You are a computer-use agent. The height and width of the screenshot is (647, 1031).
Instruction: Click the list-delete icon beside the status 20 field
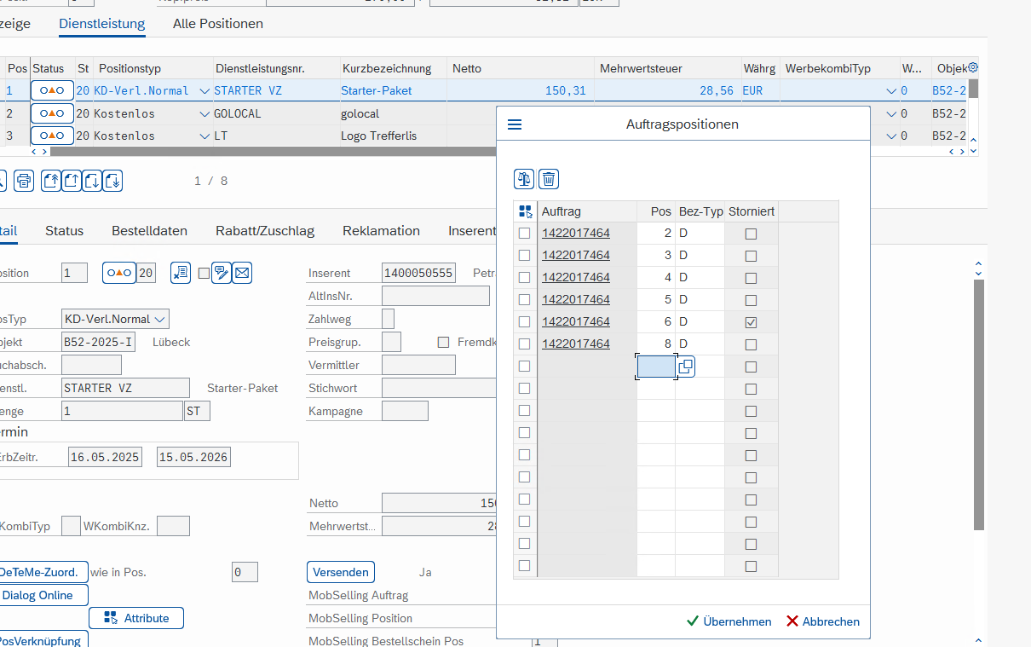(180, 273)
